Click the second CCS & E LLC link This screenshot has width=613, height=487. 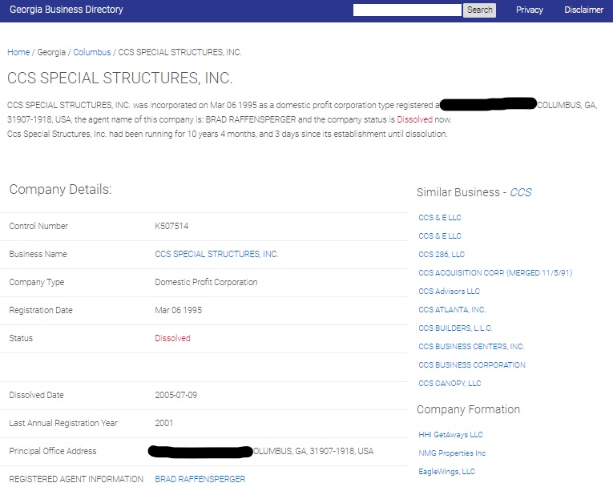click(x=439, y=235)
